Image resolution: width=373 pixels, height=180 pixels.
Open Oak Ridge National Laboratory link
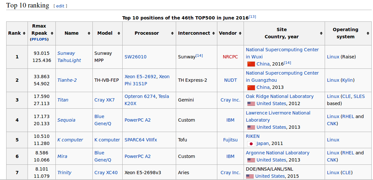click(x=280, y=96)
